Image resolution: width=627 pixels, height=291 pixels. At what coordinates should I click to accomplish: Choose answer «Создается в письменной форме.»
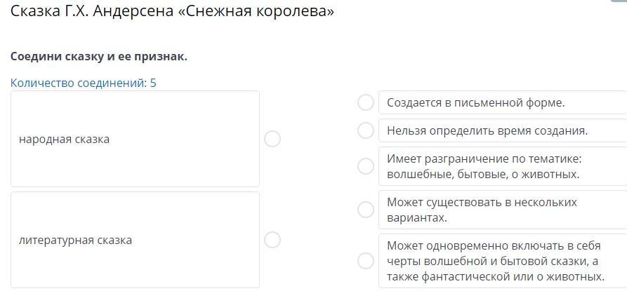501,102
